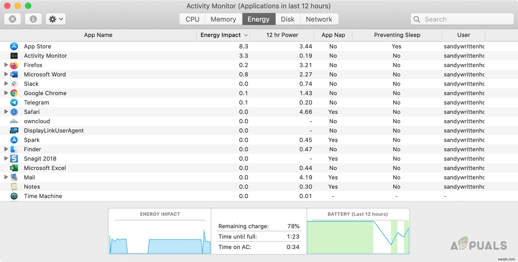Open the gear settings dropdown

(x=55, y=19)
